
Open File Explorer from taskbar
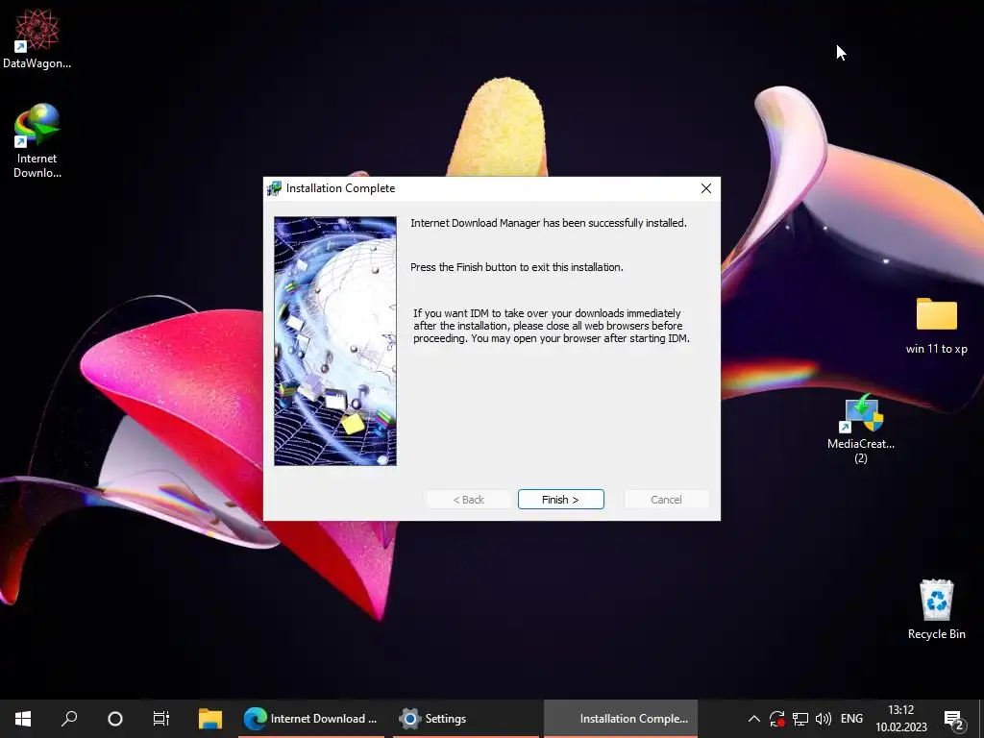210,719
